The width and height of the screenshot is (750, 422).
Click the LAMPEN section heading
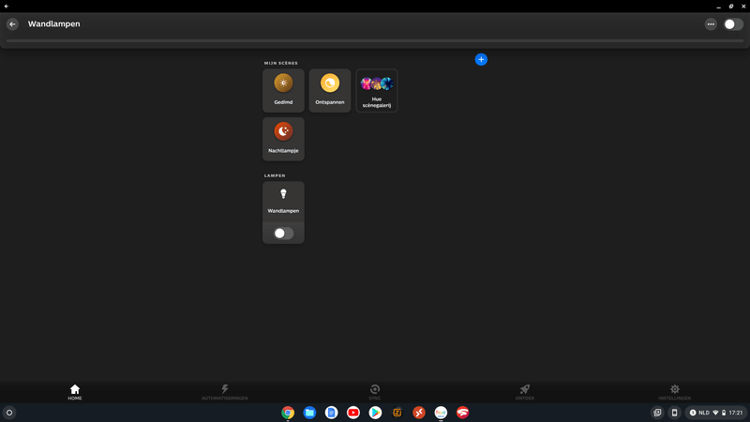click(x=275, y=175)
